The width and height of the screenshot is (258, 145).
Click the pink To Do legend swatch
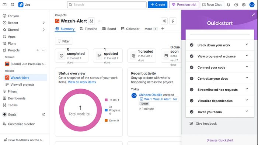point(106,100)
